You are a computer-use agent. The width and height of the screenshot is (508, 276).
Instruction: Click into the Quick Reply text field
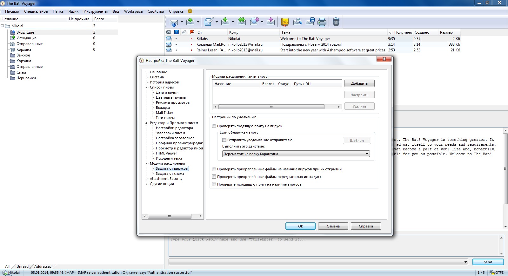(336, 246)
